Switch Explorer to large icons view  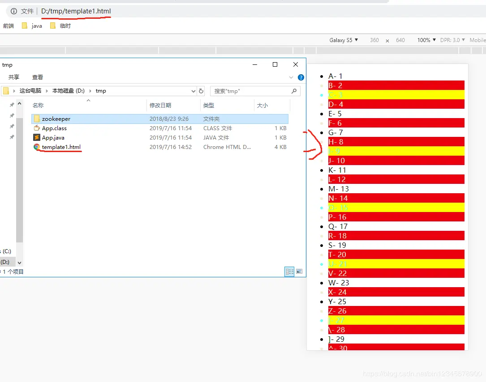299,272
